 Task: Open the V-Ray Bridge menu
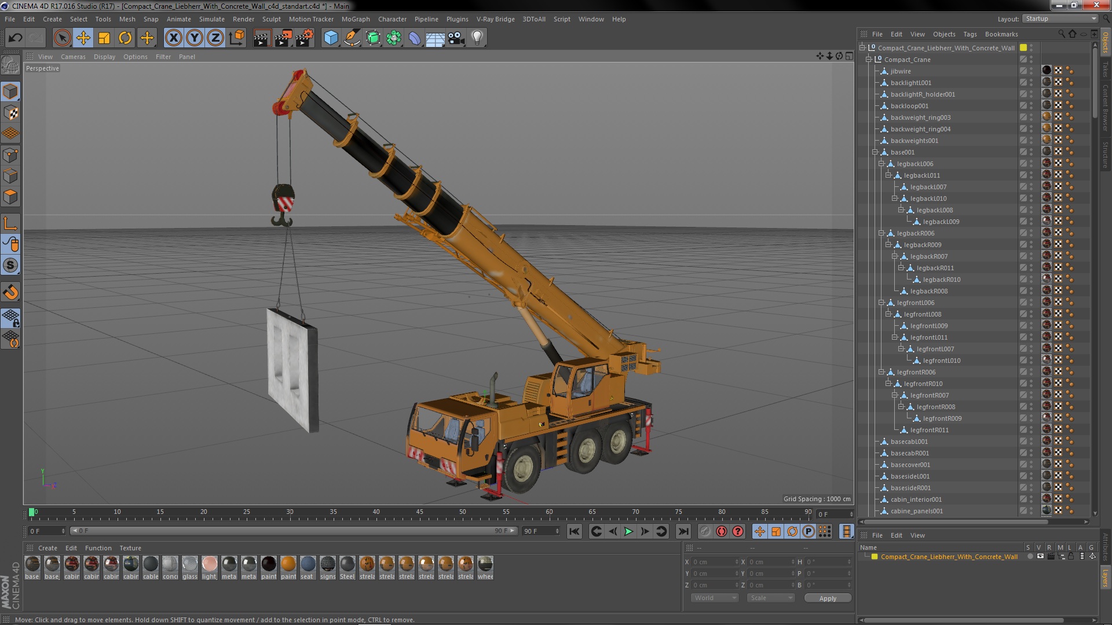coord(495,19)
